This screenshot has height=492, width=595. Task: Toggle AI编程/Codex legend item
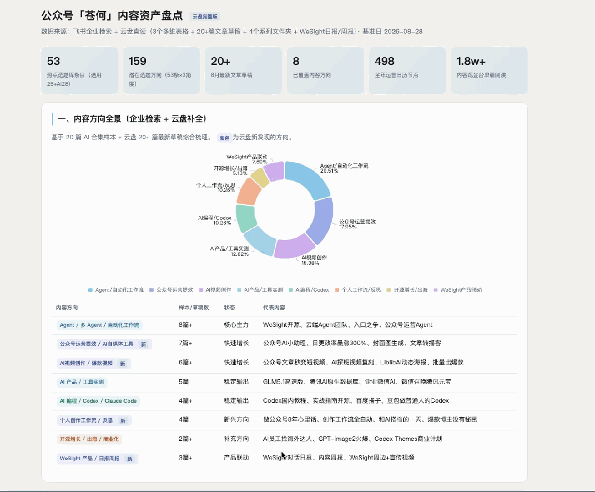(x=309, y=290)
